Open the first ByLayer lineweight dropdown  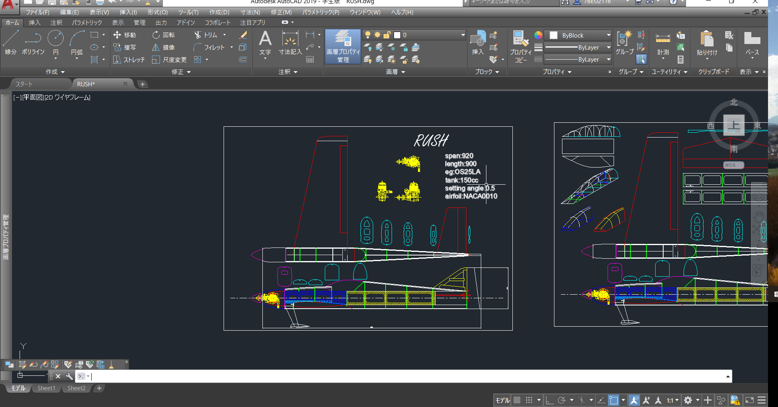[x=608, y=47]
